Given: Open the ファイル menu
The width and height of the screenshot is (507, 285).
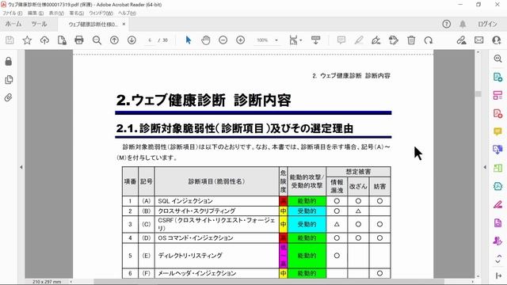Looking at the screenshot, I should (13, 13).
